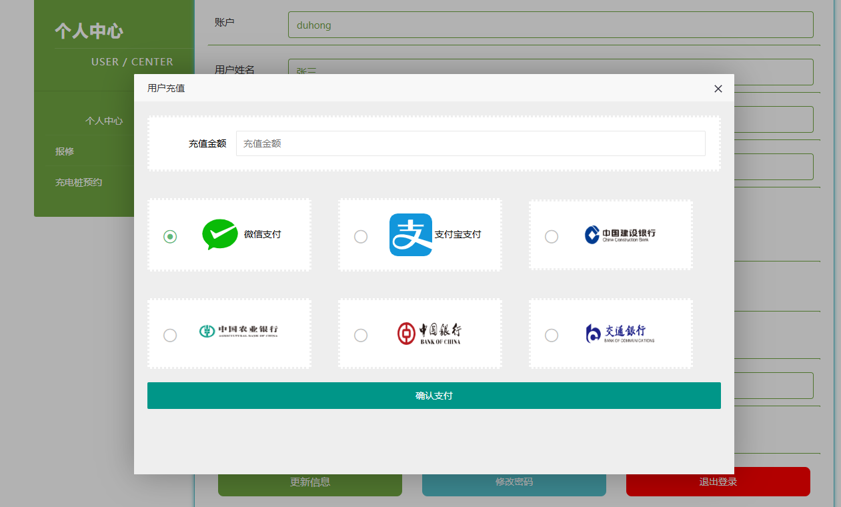This screenshot has width=841, height=507.
Task: Click the 账户 field containing duhong
Action: click(x=551, y=25)
